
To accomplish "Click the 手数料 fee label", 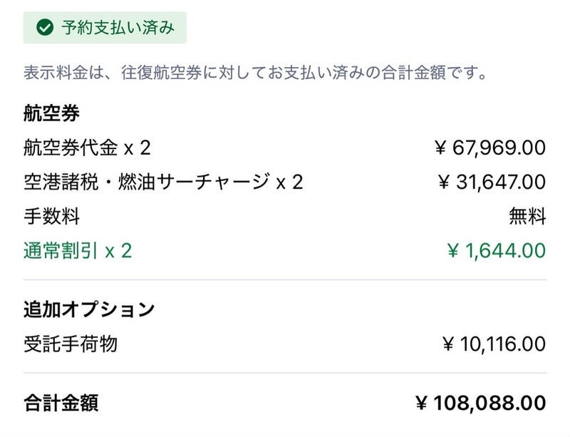I will (x=51, y=217).
